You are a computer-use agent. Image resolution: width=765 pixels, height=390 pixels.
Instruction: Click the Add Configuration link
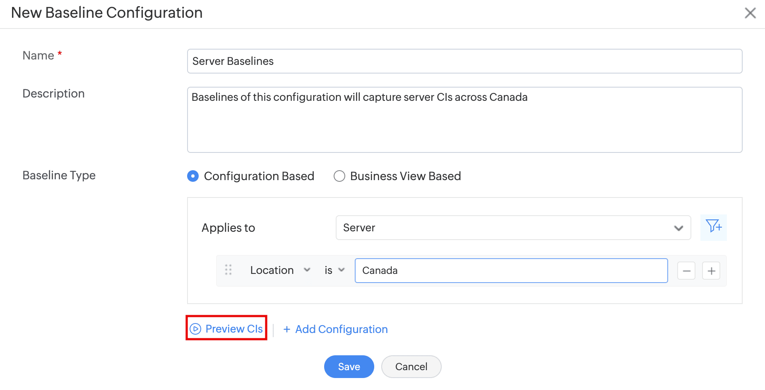341,329
